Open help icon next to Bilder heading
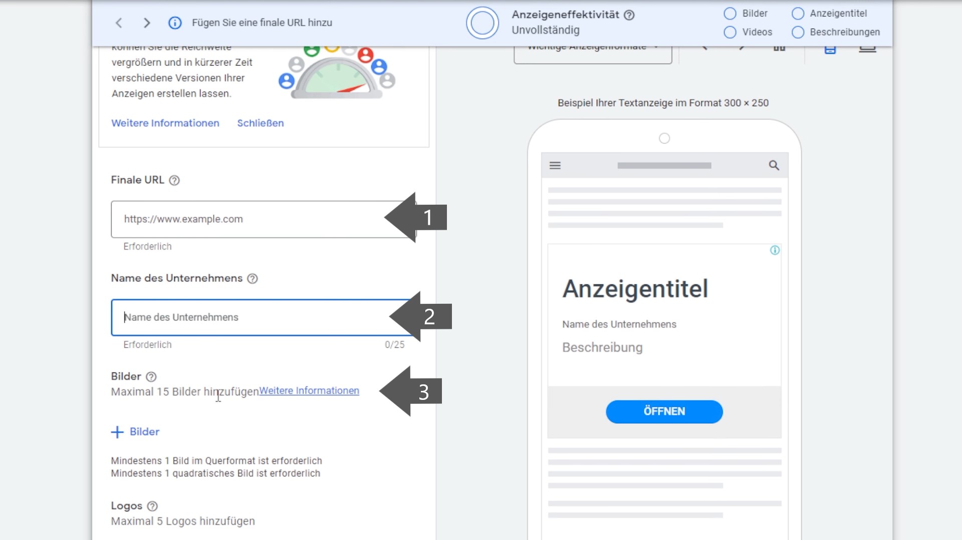 [151, 377]
